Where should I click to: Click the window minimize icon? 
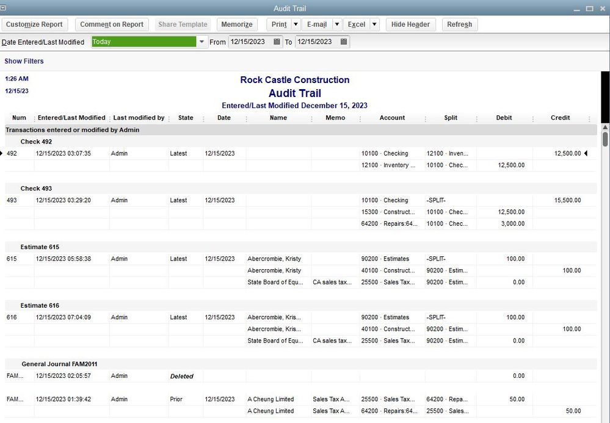point(577,9)
